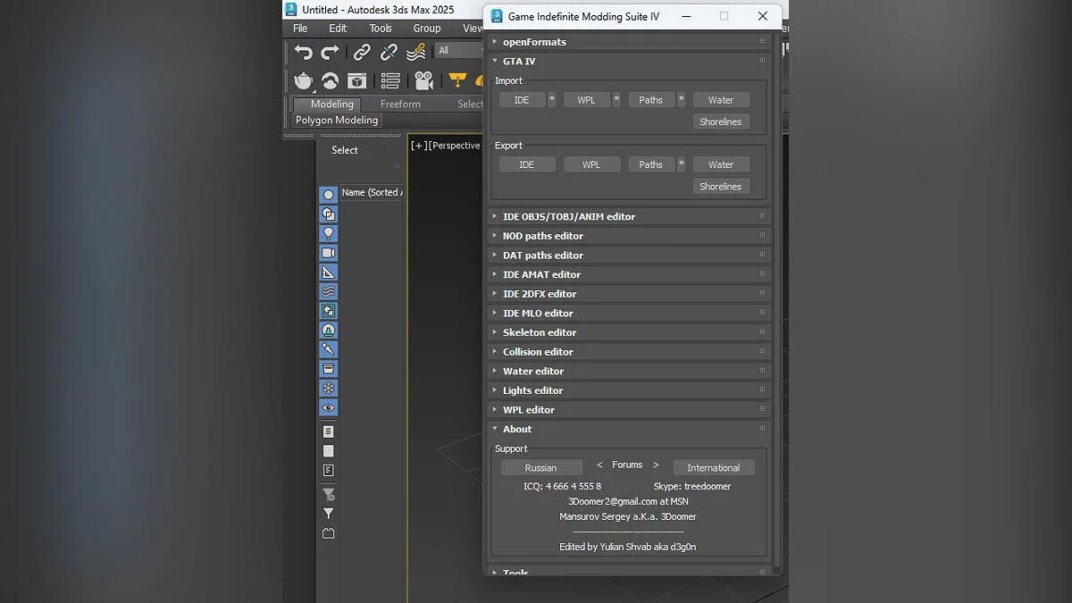Toggle helpers display in Scene Explorer

point(329,272)
